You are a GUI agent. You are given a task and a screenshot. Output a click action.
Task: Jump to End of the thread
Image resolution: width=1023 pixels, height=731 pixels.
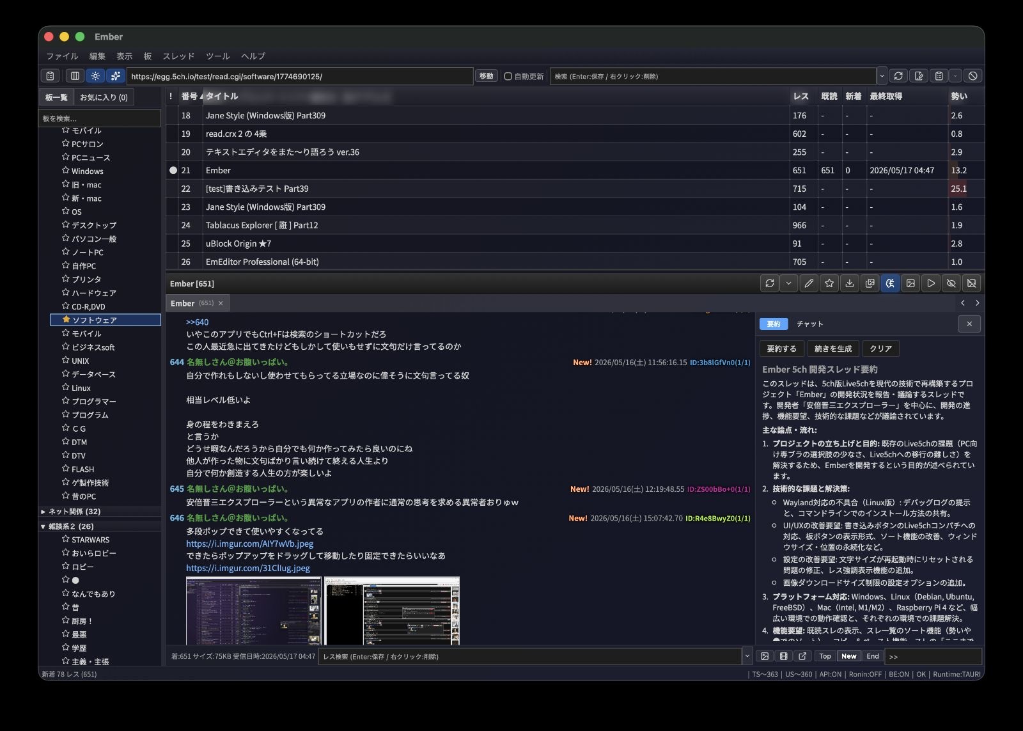873,656
